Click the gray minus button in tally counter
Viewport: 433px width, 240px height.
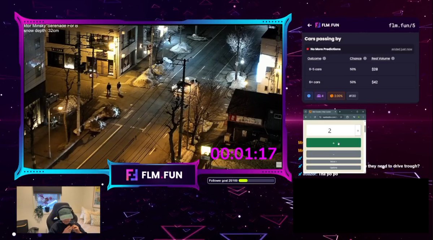click(x=333, y=154)
